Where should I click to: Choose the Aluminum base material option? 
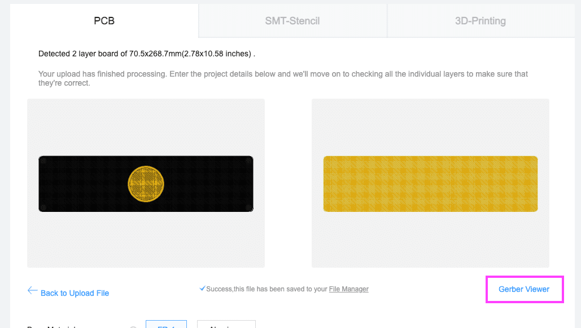pos(226,324)
